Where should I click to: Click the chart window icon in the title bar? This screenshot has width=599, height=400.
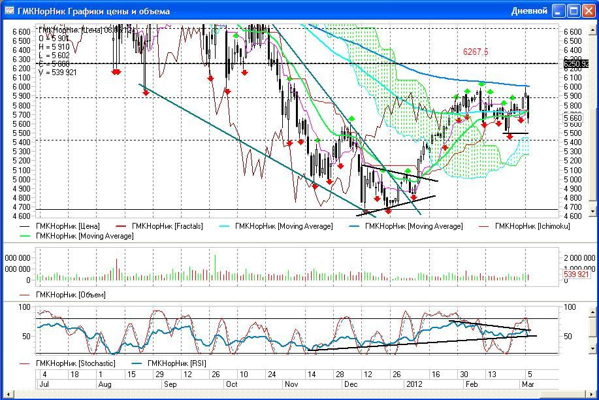(x=9, y=10)
